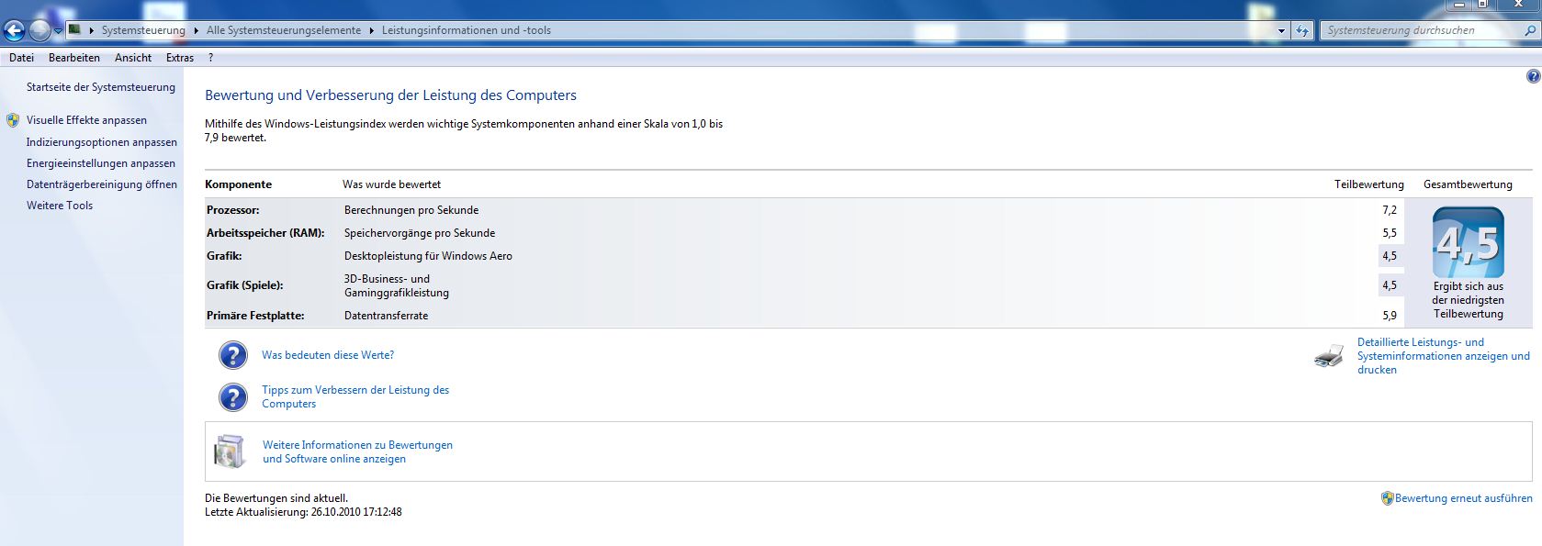Viewport: 1542px width, 546px height.
Task: Open Weitere Informationen zu Bewertungen online link
Action: (x=357, y=451)
